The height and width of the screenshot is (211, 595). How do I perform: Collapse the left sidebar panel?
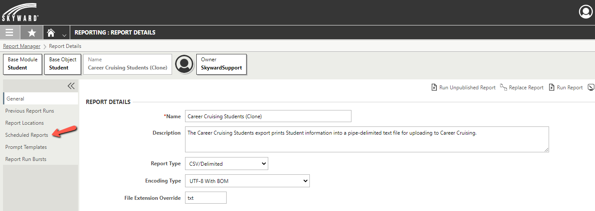[71, 86]
